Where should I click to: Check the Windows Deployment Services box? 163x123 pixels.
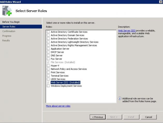coord(48,86)
